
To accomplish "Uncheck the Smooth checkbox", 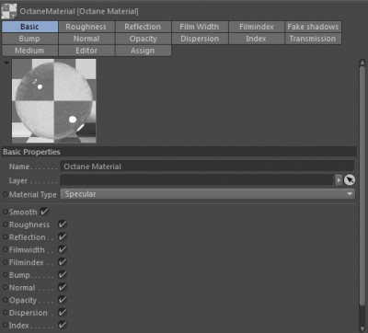I will tap(44, 212).
